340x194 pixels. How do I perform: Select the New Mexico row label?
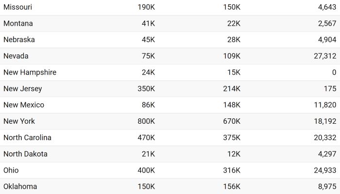[x=24, y=105]
